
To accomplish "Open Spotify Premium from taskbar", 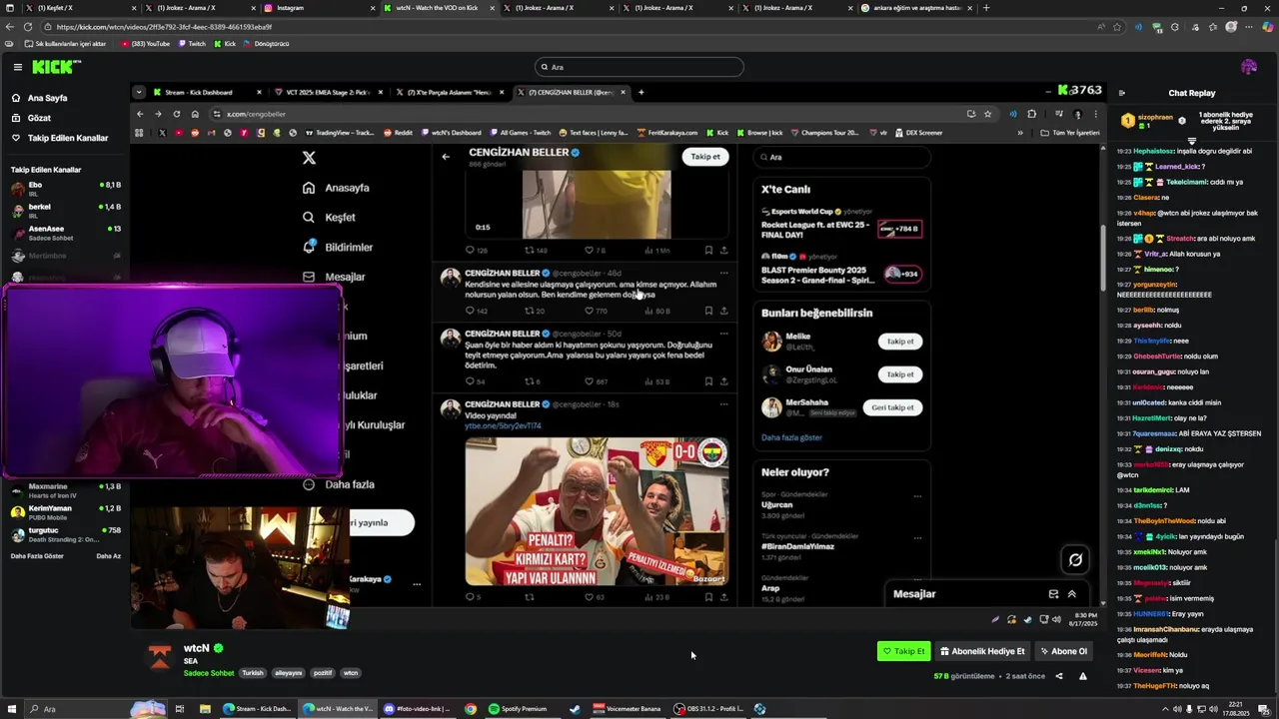I will coord(518,709).
